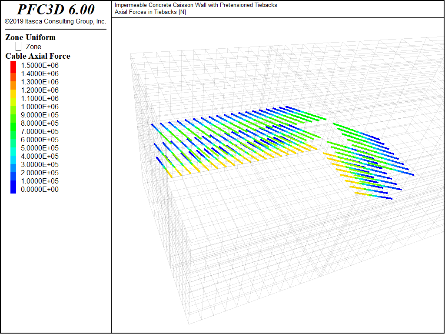Click the 7.0000E+05 legend value
The width and height of the screenshot is (445, 334).
(x=40, y=131)
